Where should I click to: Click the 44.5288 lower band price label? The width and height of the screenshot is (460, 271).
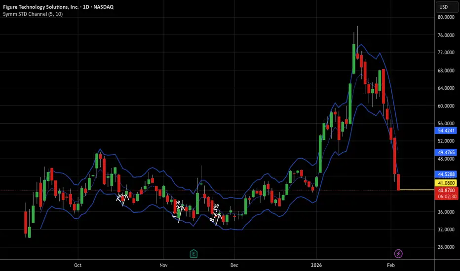tap(446, 174)
